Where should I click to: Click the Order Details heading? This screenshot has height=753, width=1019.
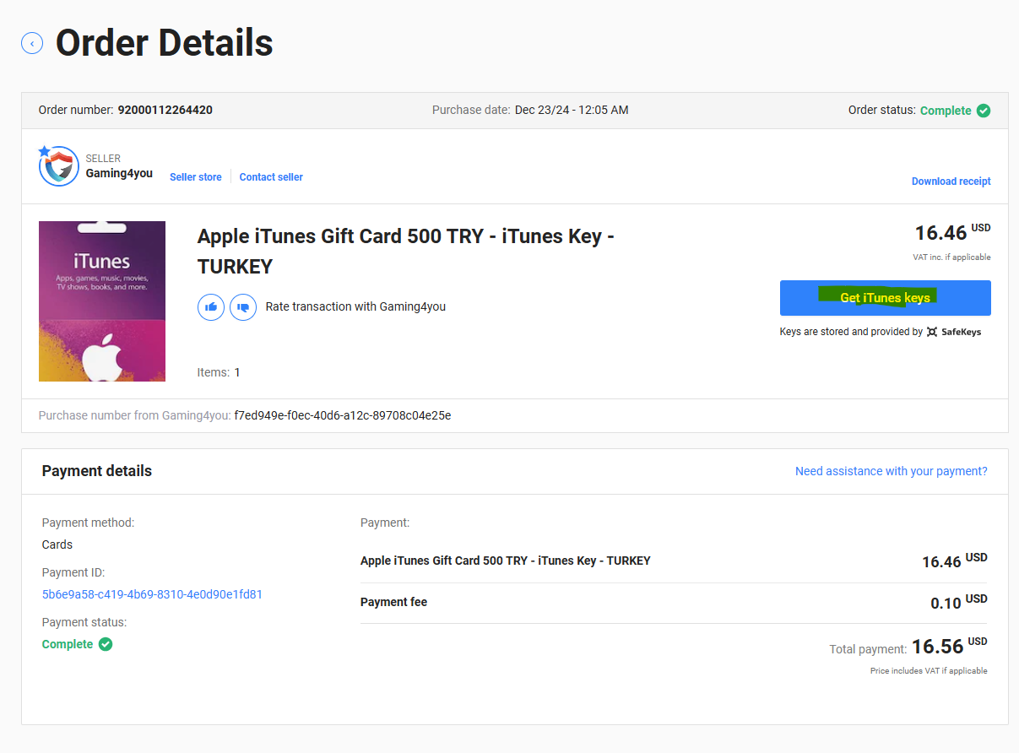165,42
